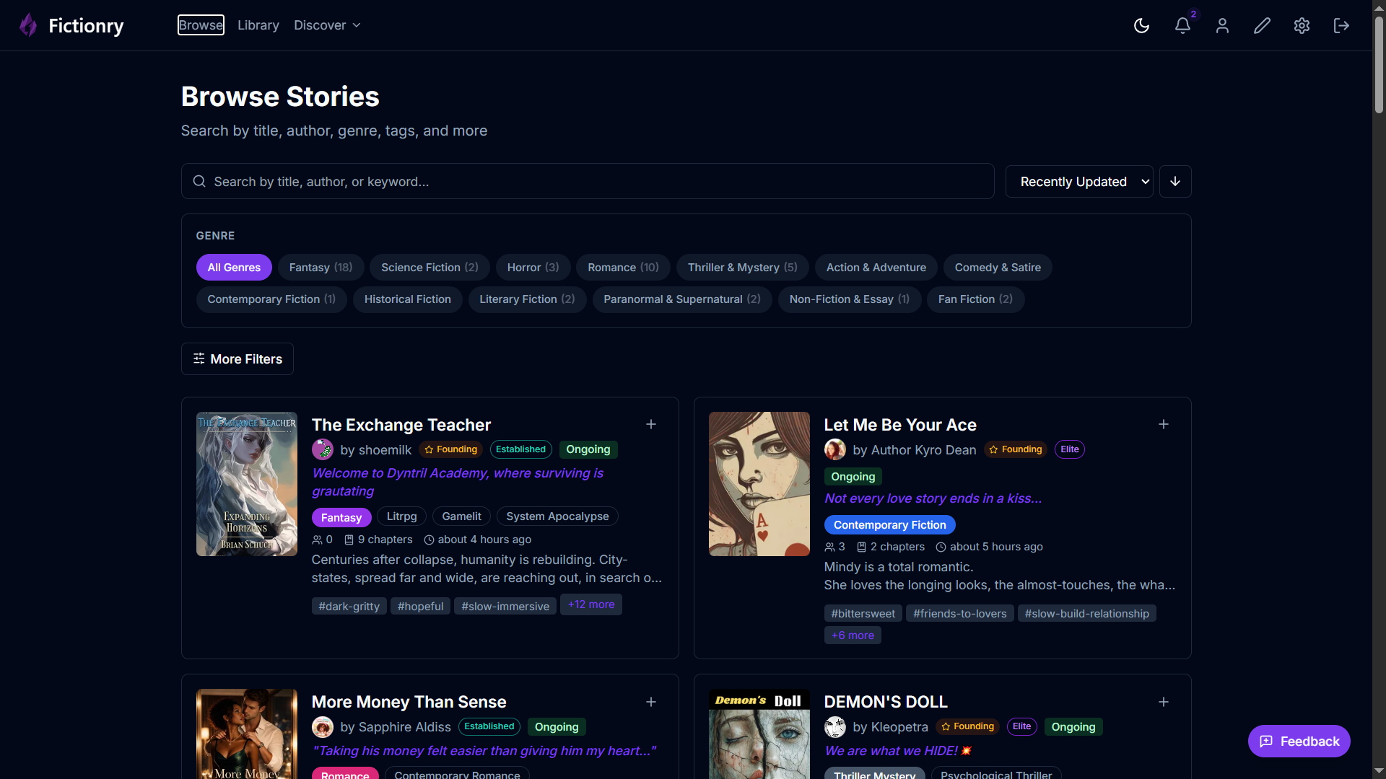Expand the Discover menu

pyautogui.click(x=327, y=25)
